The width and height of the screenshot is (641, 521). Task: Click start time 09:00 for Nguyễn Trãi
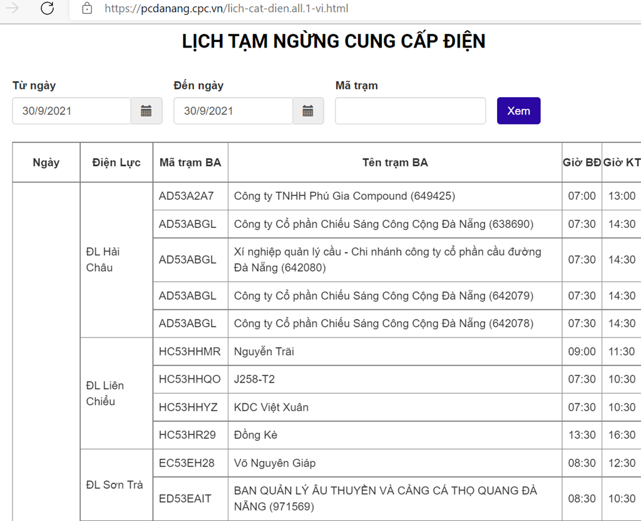tap(582, 351)
